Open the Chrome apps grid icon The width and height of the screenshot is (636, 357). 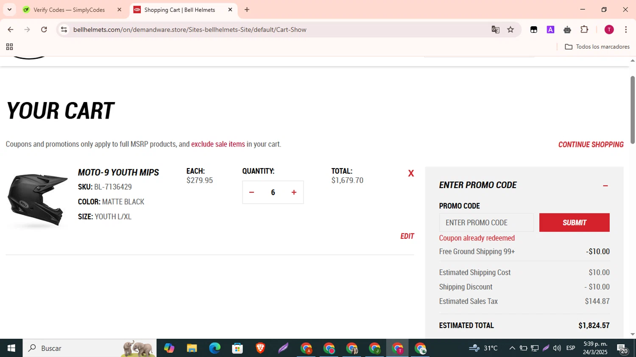[9, 47]
